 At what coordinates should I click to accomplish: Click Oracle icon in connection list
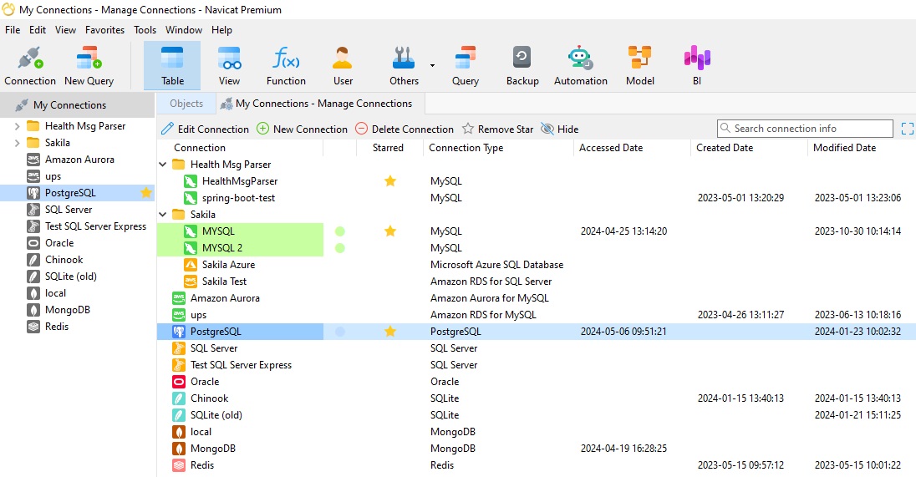178,382
